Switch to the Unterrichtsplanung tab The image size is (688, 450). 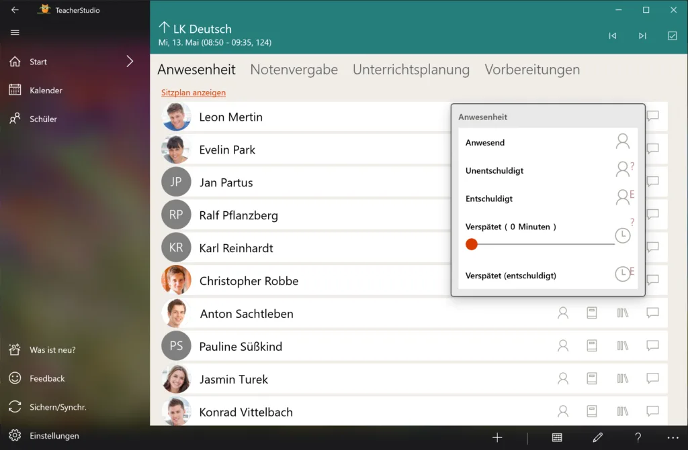[411, 69]
